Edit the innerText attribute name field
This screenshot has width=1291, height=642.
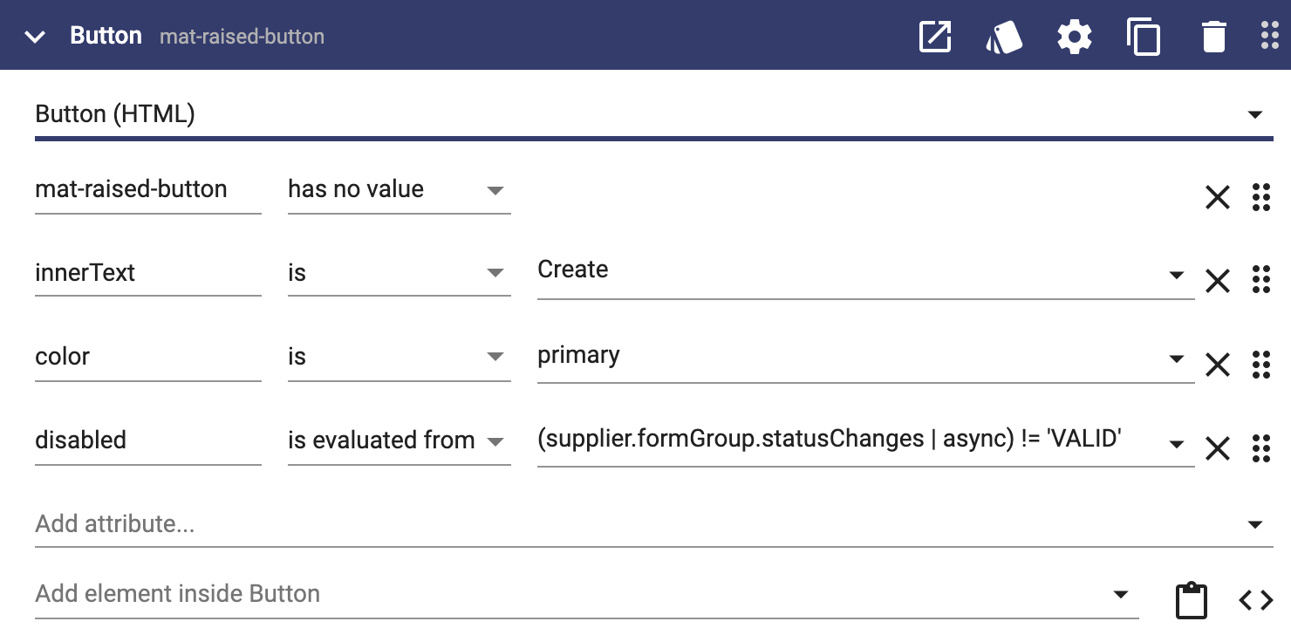148,273
